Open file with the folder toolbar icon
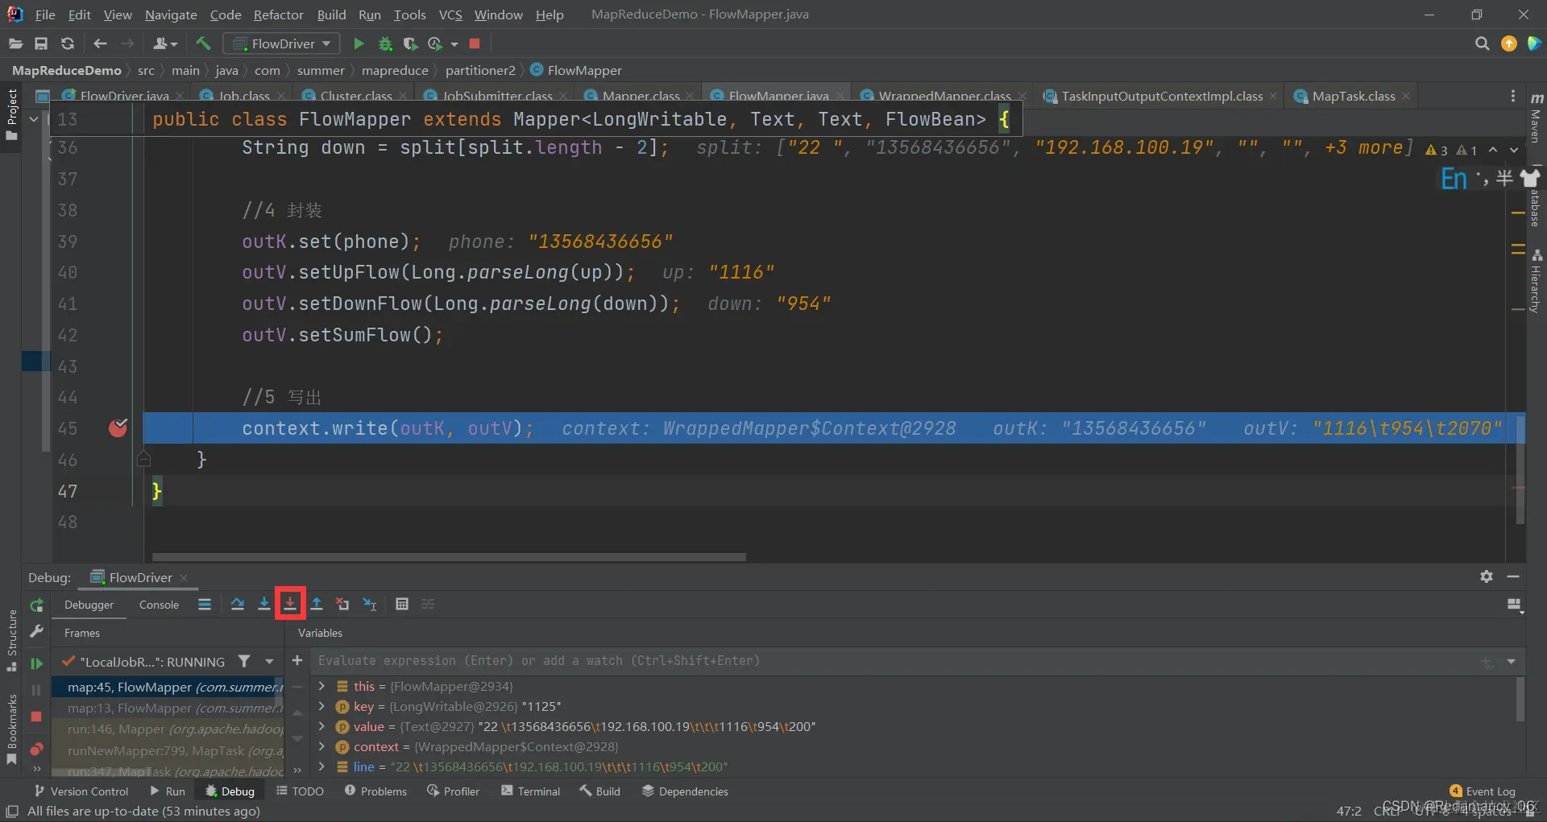This screenshot has height=822, width=1547. (x=15, y=43)
